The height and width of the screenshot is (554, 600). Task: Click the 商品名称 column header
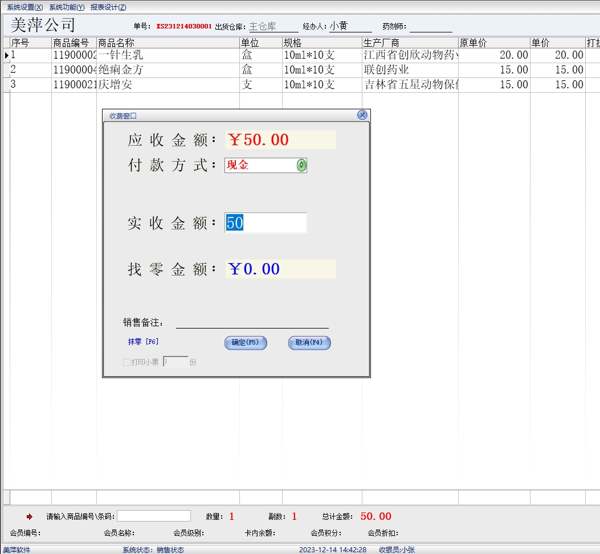(x=116, y=43)
